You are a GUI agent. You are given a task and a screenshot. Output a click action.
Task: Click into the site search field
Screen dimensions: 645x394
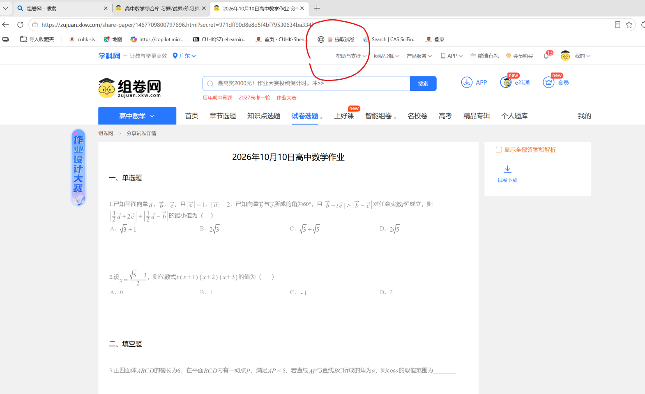306,83
